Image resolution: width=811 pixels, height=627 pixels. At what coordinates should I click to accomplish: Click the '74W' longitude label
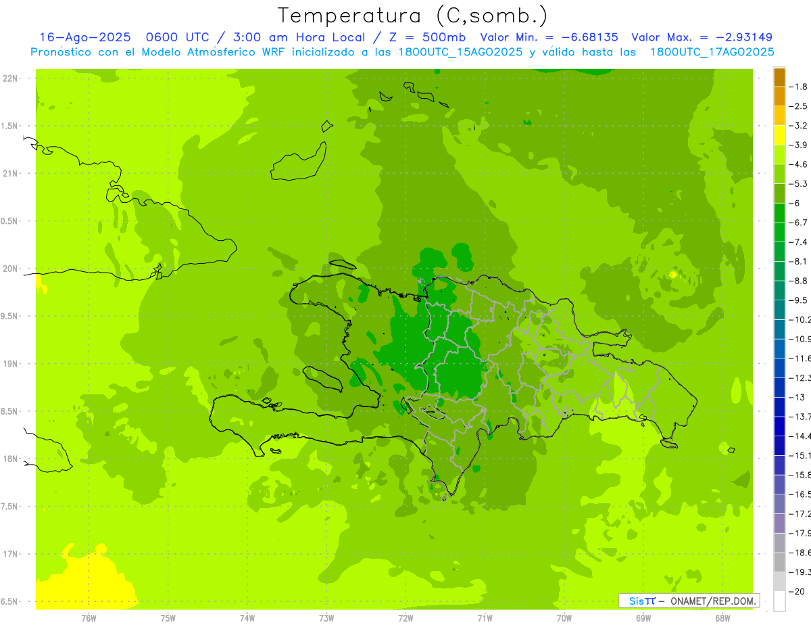click(247, 618)
